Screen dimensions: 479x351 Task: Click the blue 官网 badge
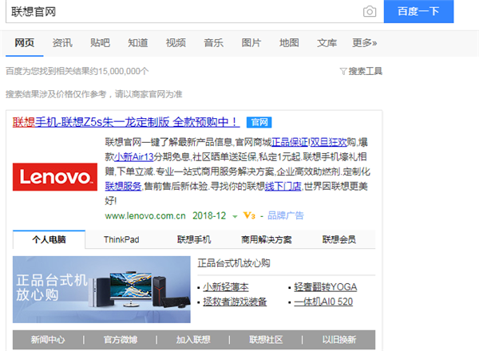click(258, 122)
